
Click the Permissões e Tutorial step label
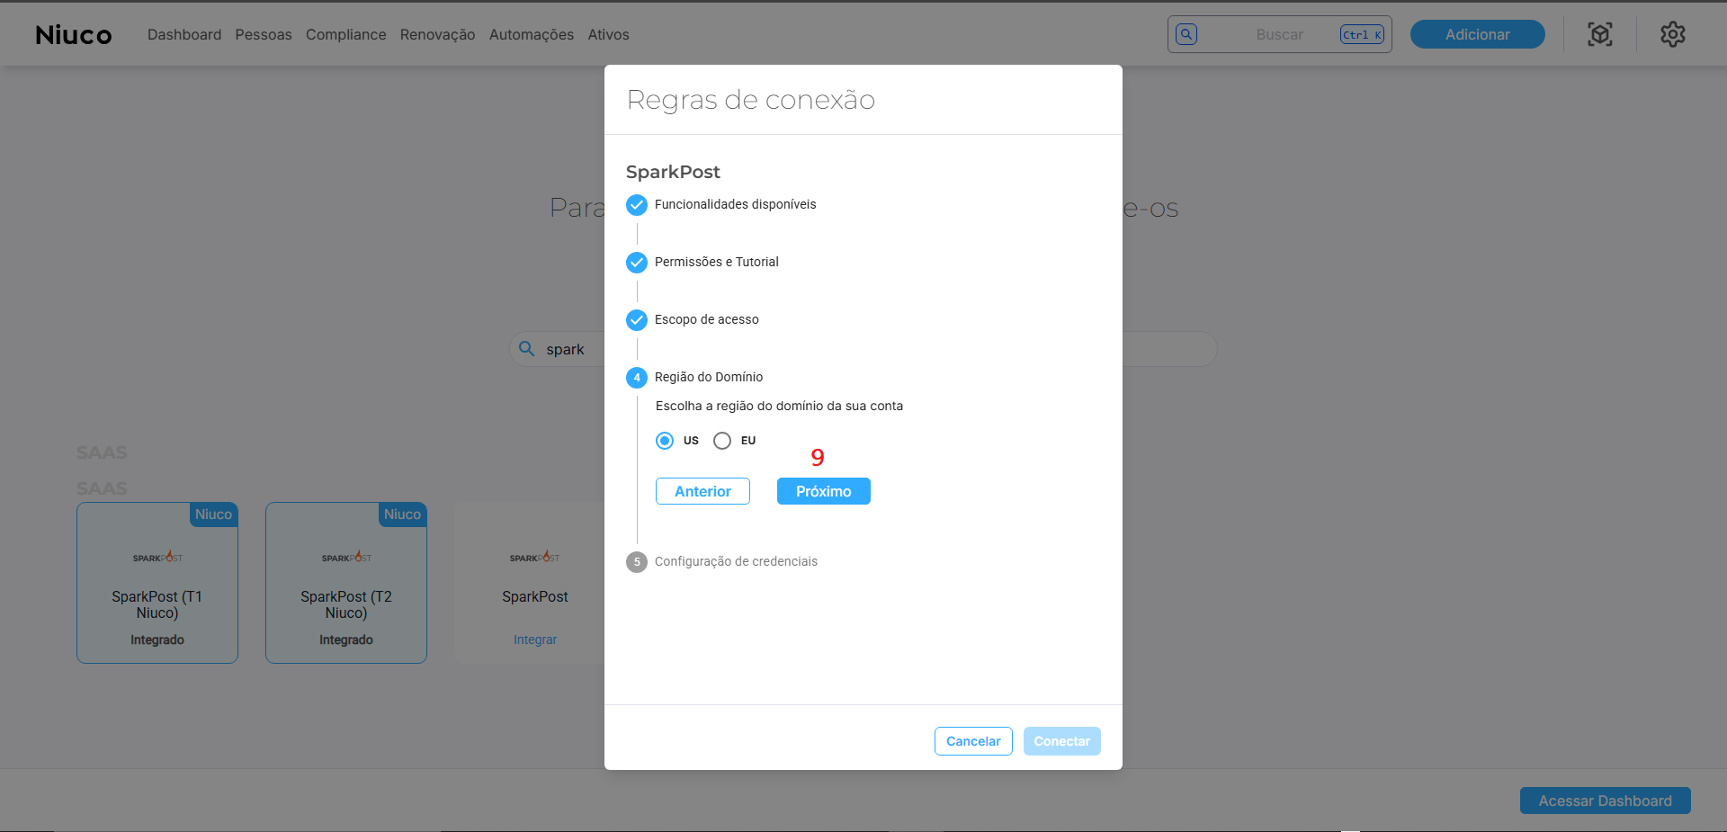[x=717, y=262]
